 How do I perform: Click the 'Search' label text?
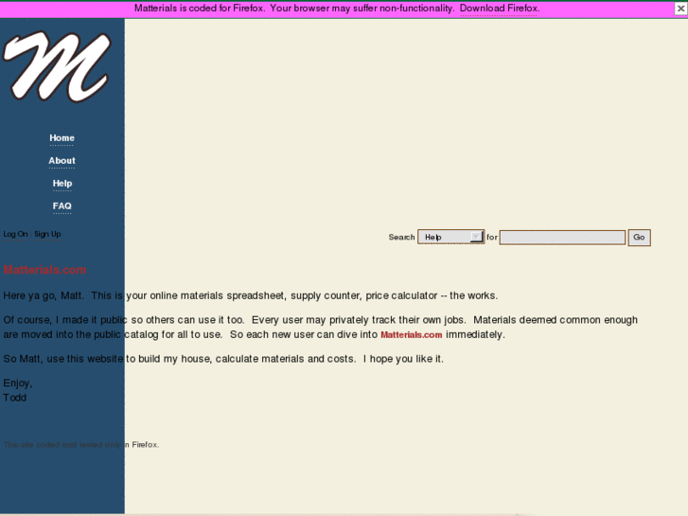pos(401,237)
